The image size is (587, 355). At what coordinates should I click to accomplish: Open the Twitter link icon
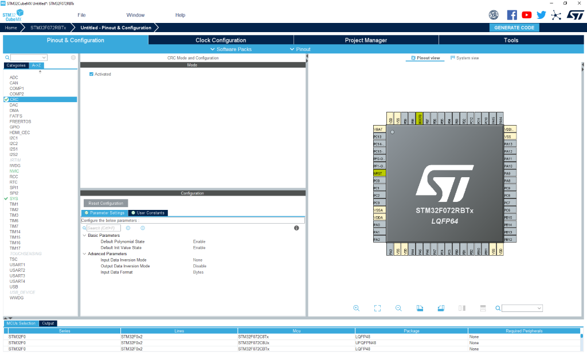click(x=541, y=15)
